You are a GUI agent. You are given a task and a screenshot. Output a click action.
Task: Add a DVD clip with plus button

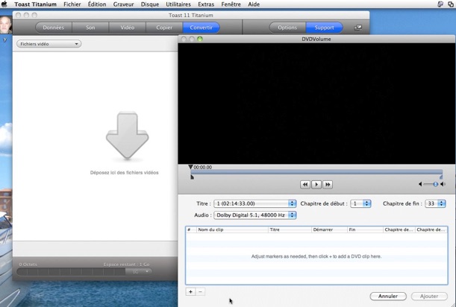(x=190, y=291)
